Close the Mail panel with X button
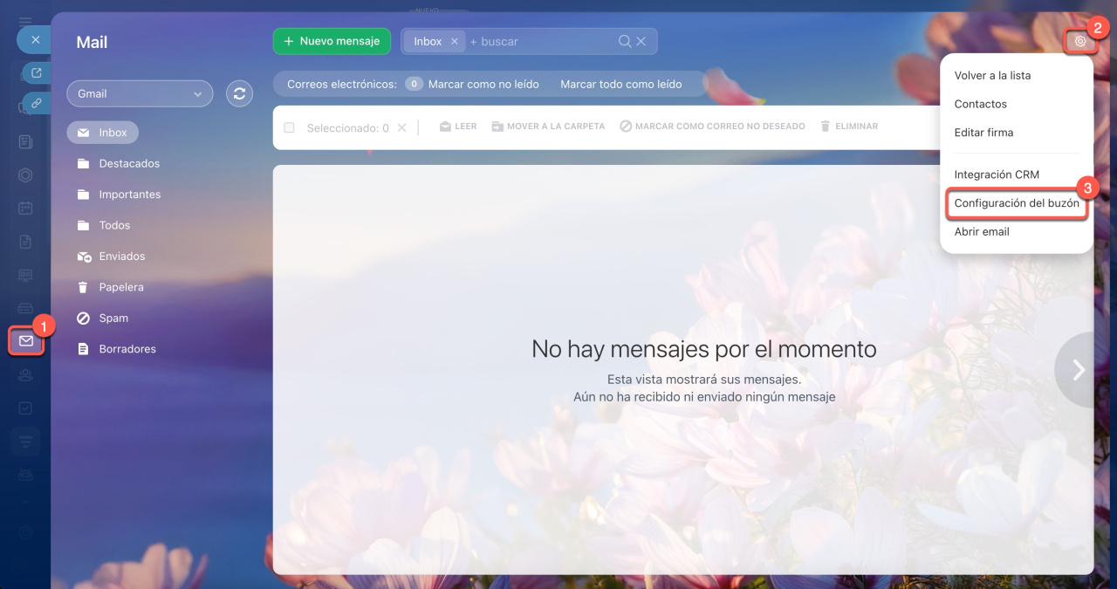This screenshot has height=589, width=1117. pos(35,39)
